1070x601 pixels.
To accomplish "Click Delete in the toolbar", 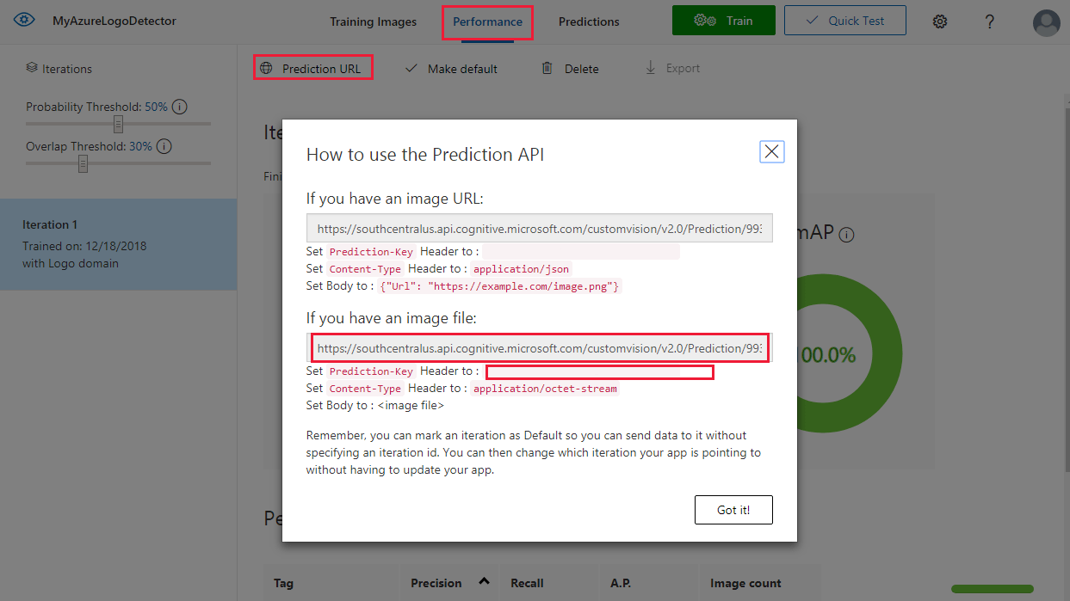I will point(570,68).
